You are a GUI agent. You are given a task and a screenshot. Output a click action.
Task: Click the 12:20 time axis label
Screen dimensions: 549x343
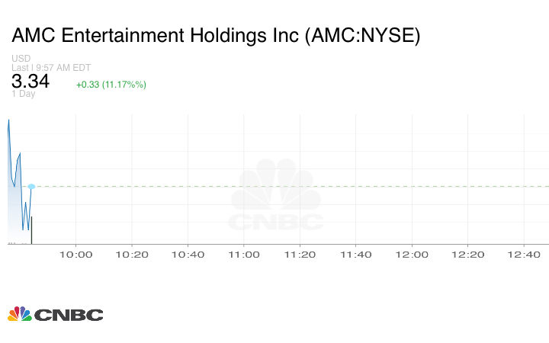click(467, 255)
